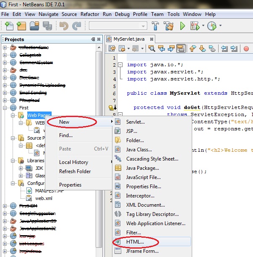Click the Shift Line Left icon
The height and width of the screenshot is (257, 253).
point(224,49)
